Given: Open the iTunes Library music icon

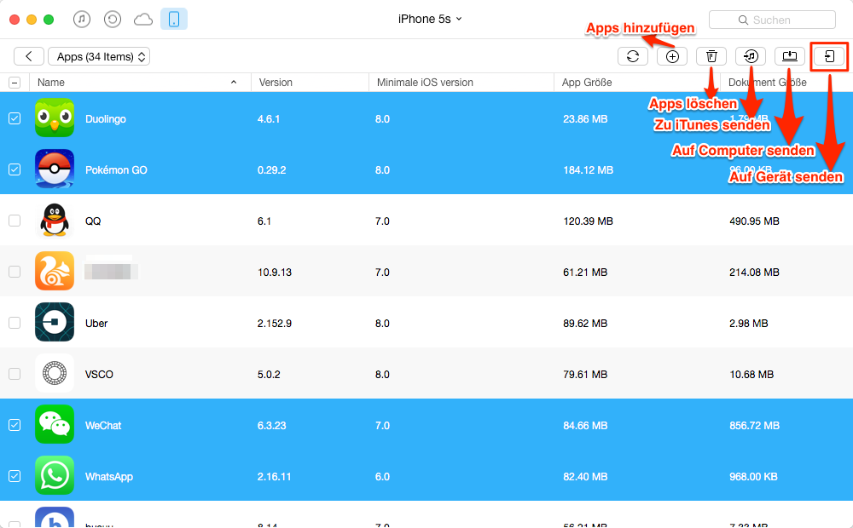Looking at the screenshot, I should click(82, 20).
